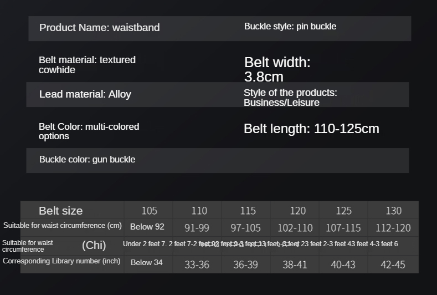Click the Buckle style: pin buckle text
The width and height of the screenshot is (437, 295).
click(290, 27)
